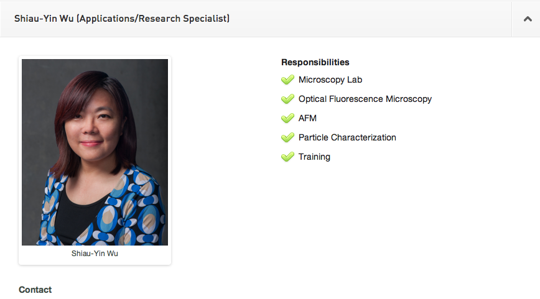
Task: Click the green checkmark next to AFM
Action: point(287,118)
